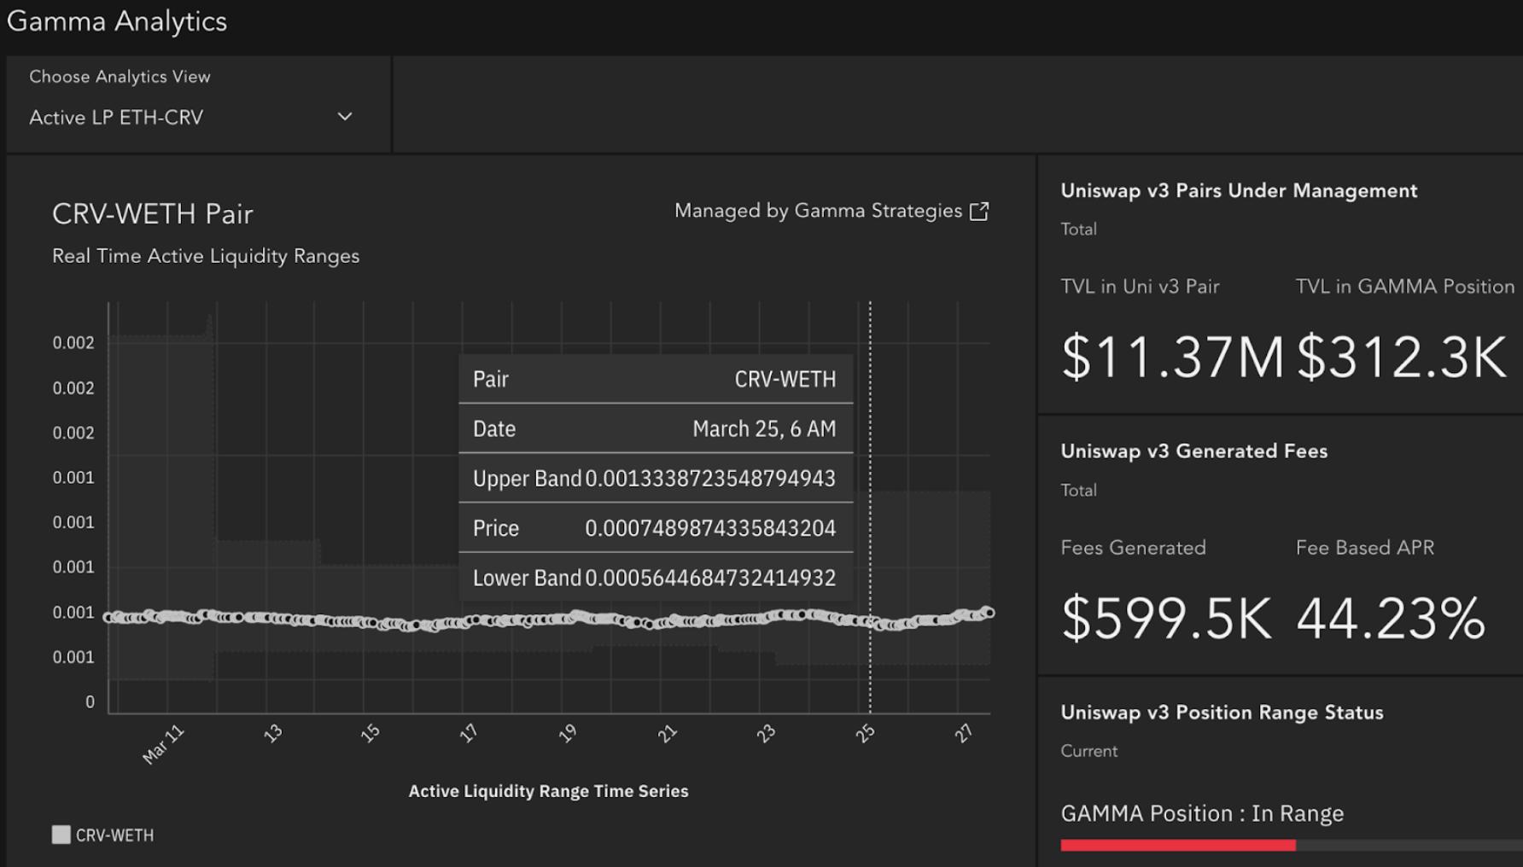Expand the analytics view chevron arrow

coord(345,117)
